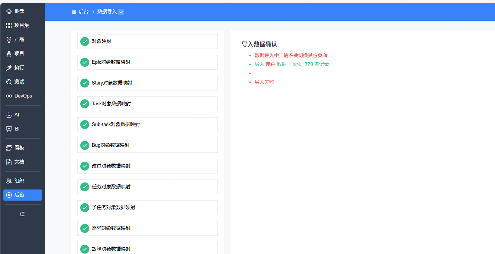Click the green check beside Task对象数据映射
495x254 pixels.
click(85, 104)
